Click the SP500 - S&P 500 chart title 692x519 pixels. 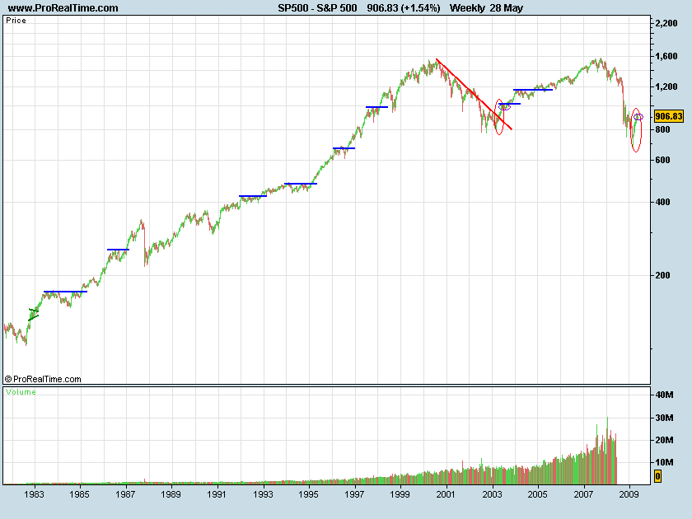[x=317, y=8]
